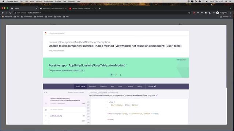234x131 pixels.
Task: Expand the tab search chevron
Action: 230,8
